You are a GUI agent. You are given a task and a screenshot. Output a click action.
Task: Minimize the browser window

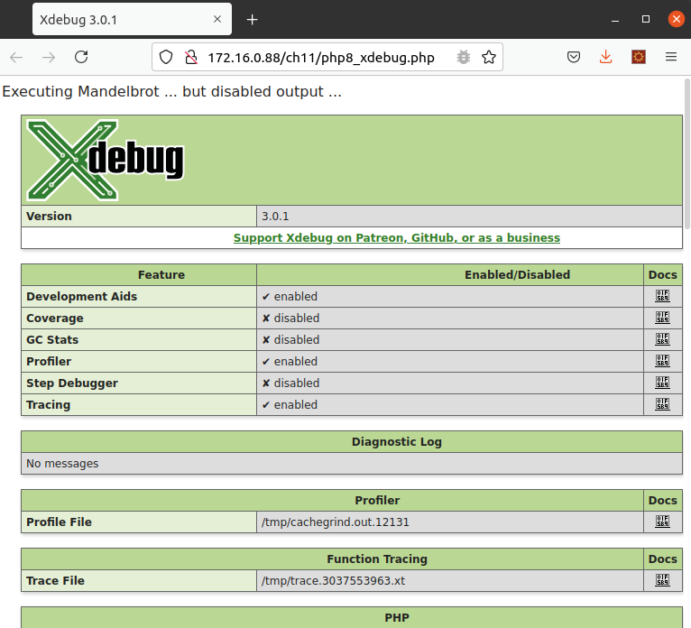click(x=615, y=19)
